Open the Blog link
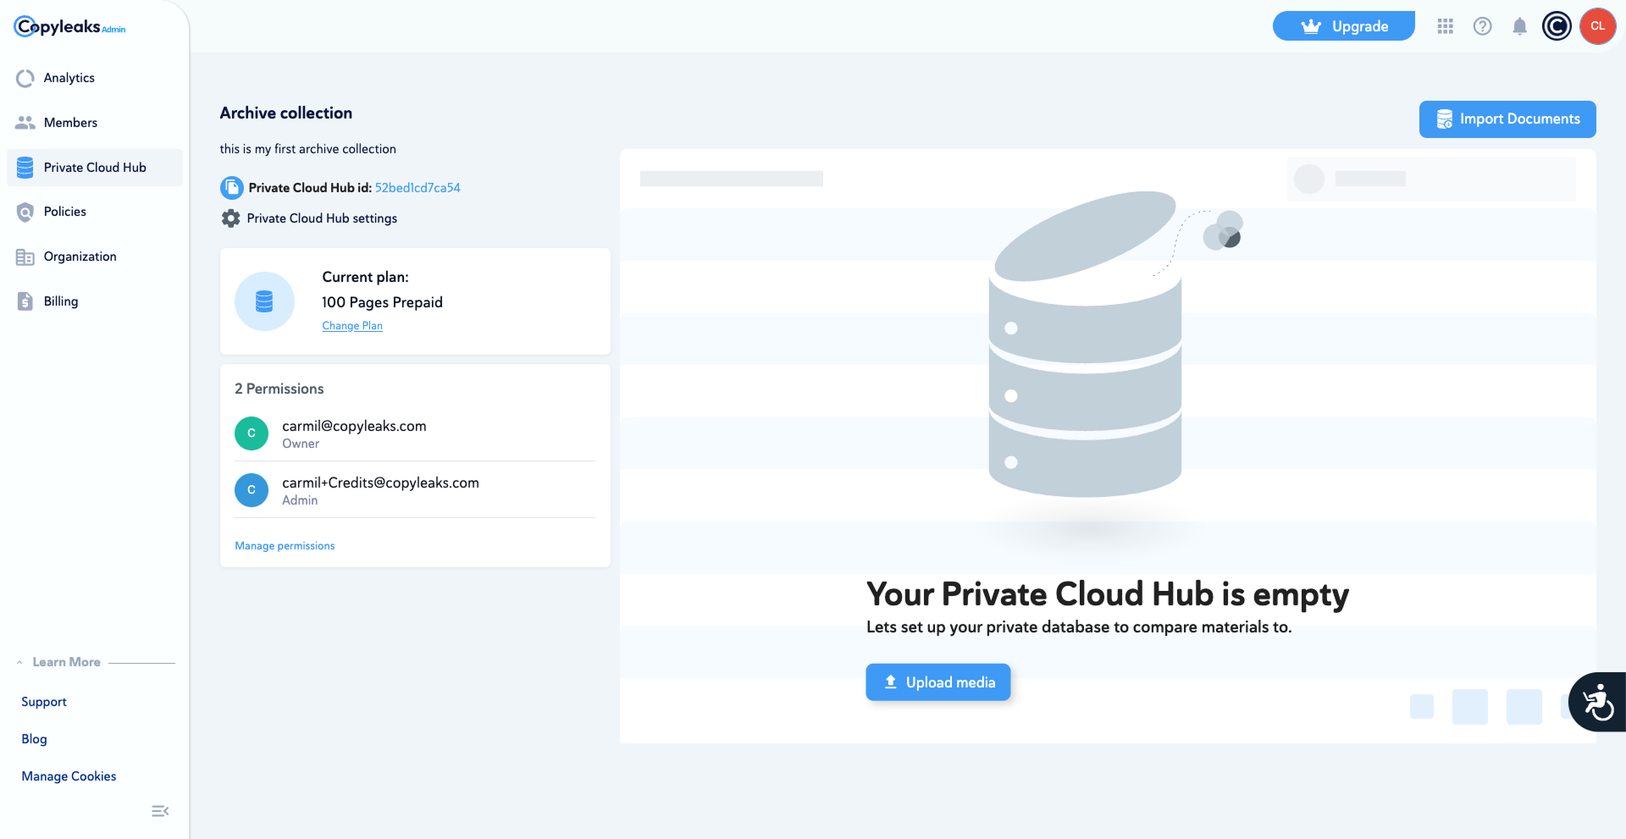The image size is (1626, 839). coord(35,739)
